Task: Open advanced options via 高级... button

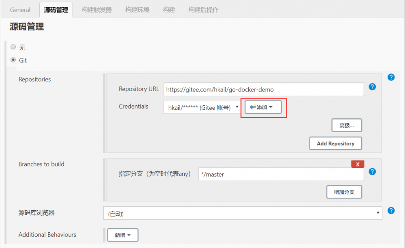Action: point(347,125)
